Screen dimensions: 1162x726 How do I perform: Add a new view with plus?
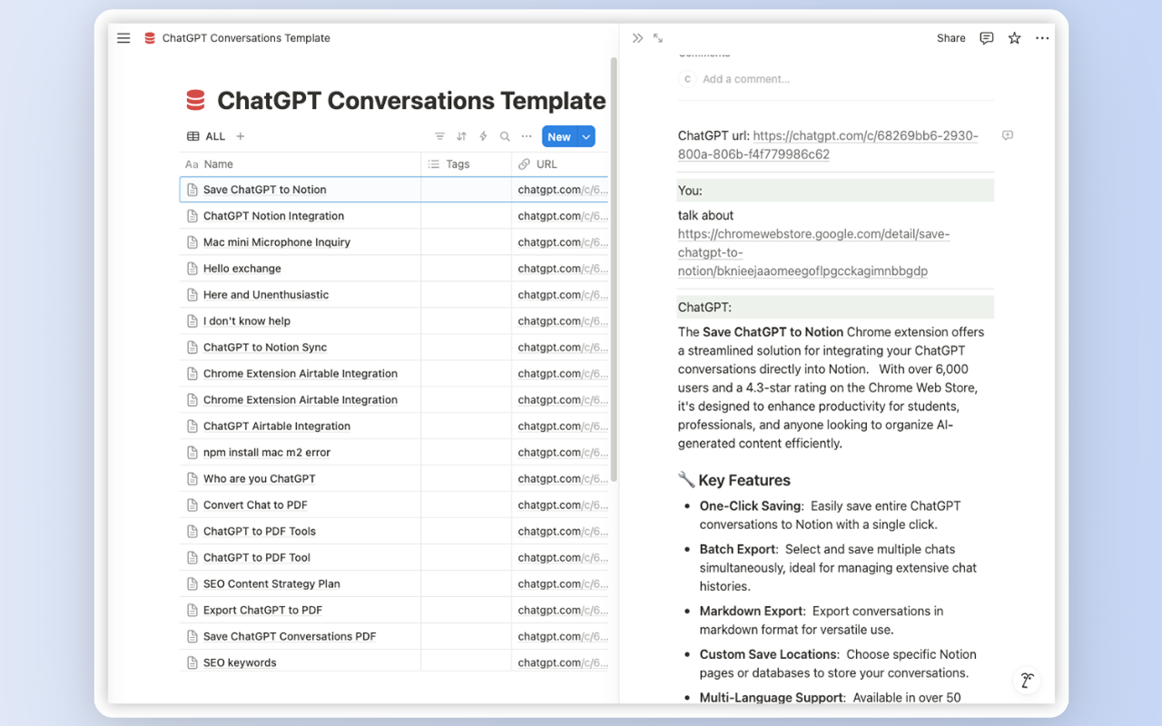point(241,136)
